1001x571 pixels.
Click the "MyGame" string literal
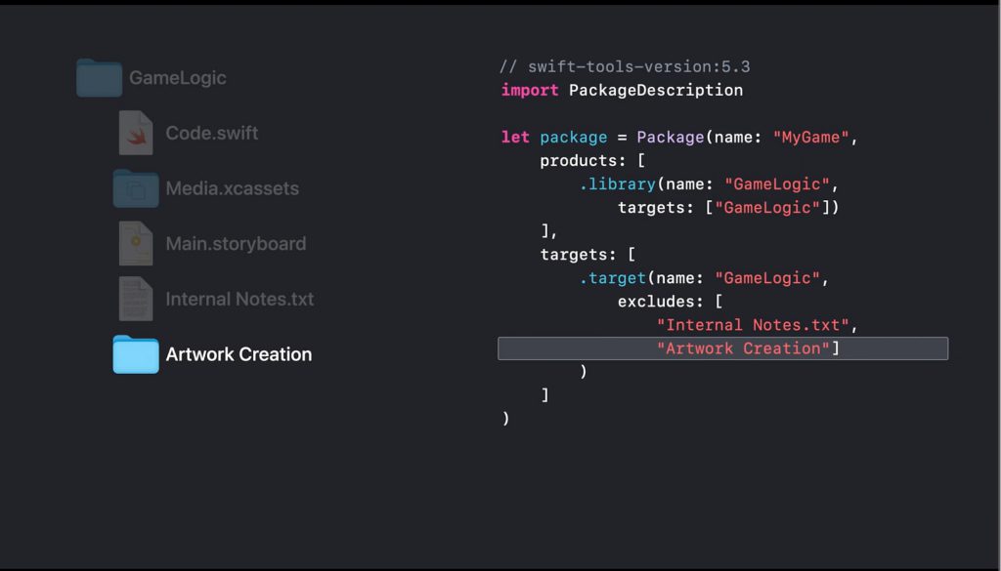point(810,137)
